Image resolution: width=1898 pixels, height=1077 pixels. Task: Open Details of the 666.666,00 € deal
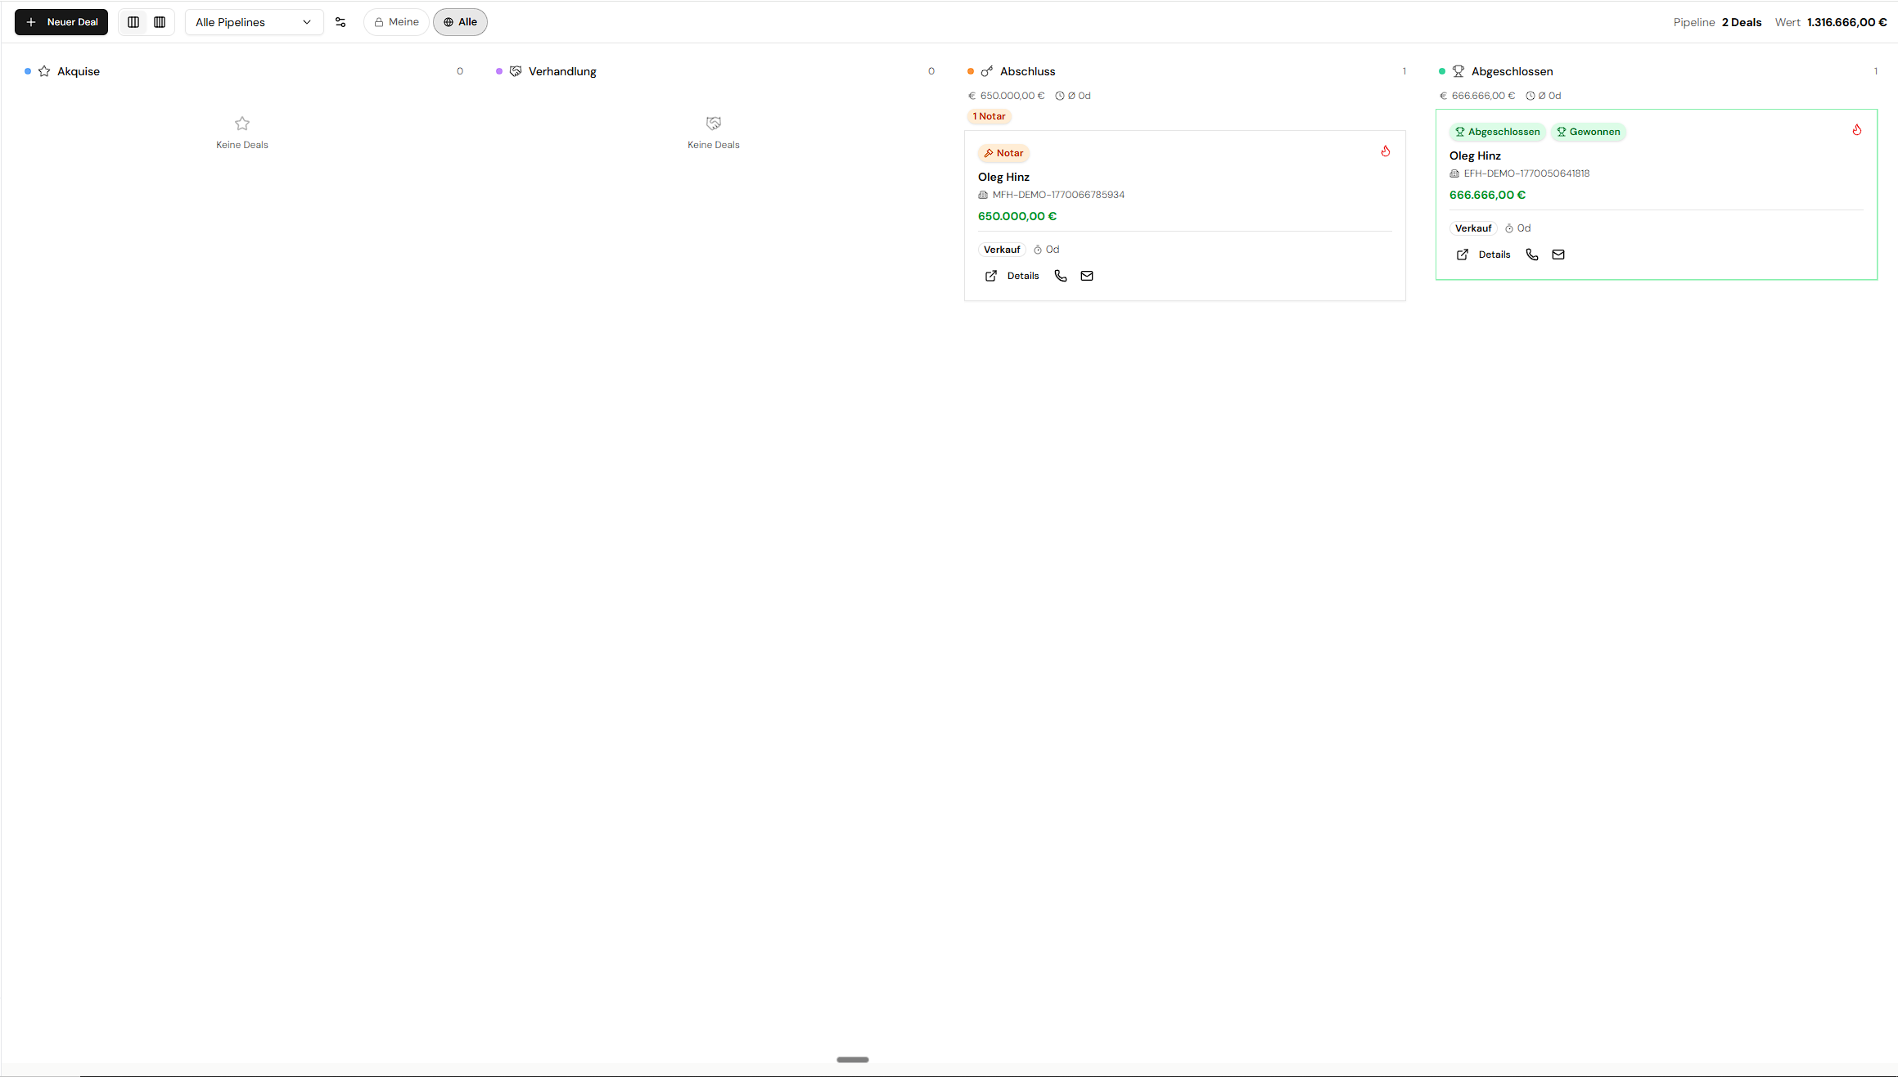point(1484,255)
